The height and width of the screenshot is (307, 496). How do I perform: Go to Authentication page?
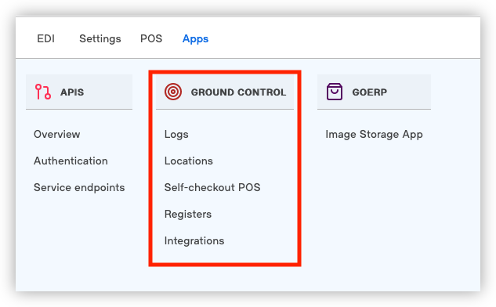point(71,161)
